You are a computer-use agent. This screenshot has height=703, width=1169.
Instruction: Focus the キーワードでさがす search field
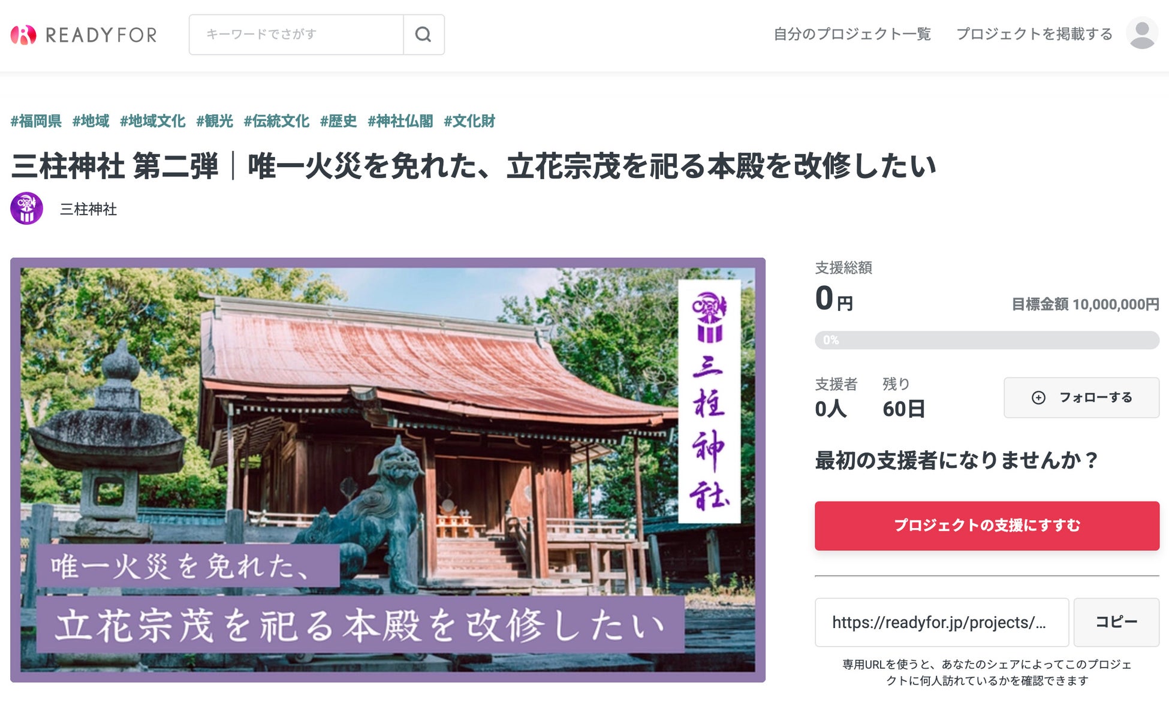point(296,35)
